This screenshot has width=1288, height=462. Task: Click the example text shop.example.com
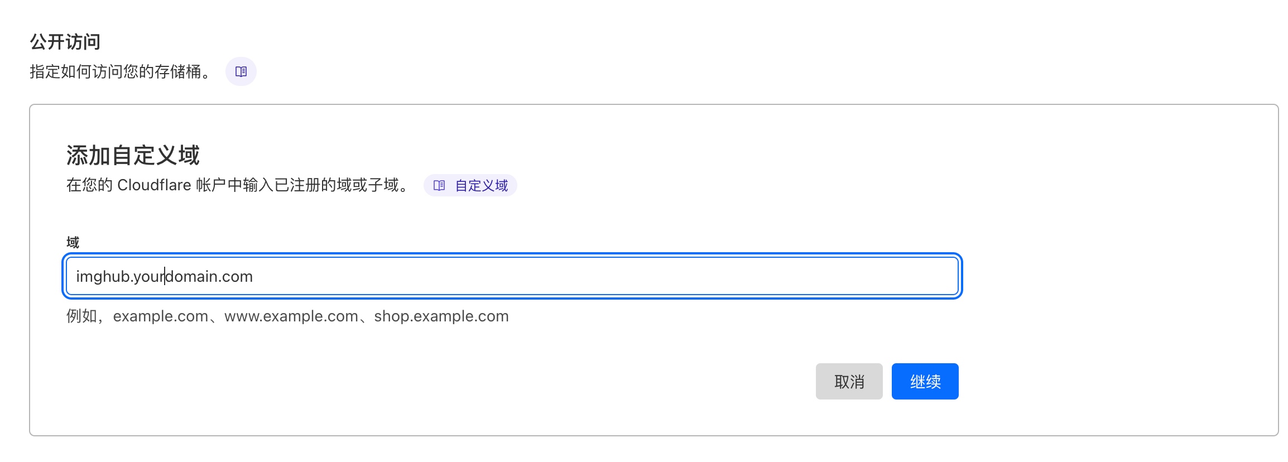tap(441, 316)
